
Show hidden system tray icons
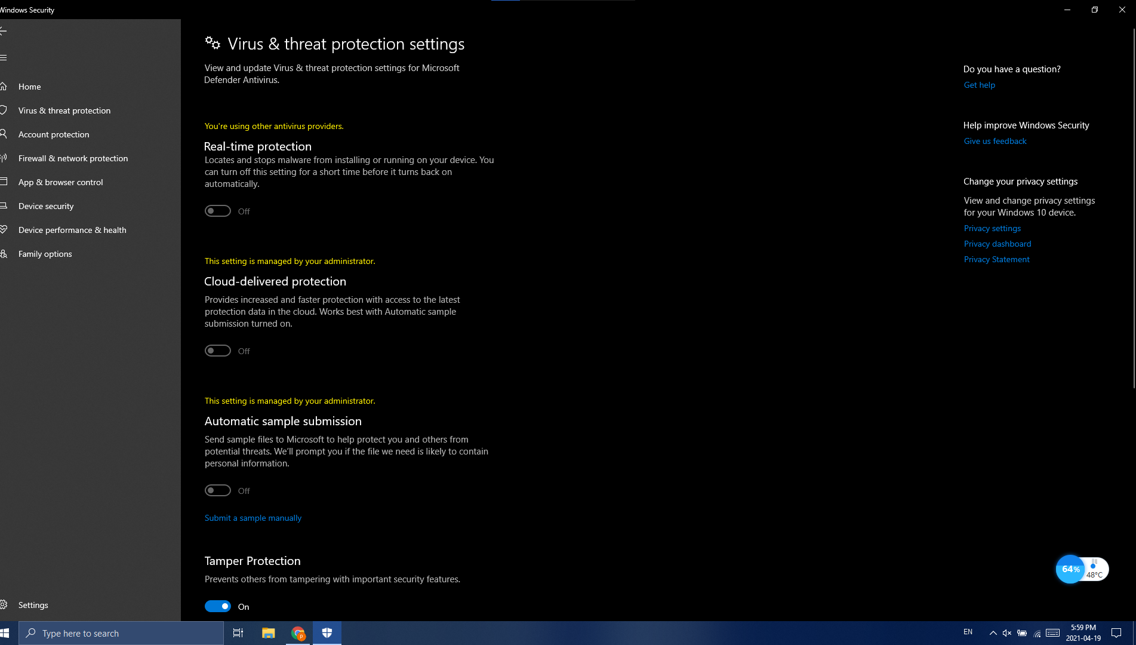pyautogui.click(x=993, y=633)
